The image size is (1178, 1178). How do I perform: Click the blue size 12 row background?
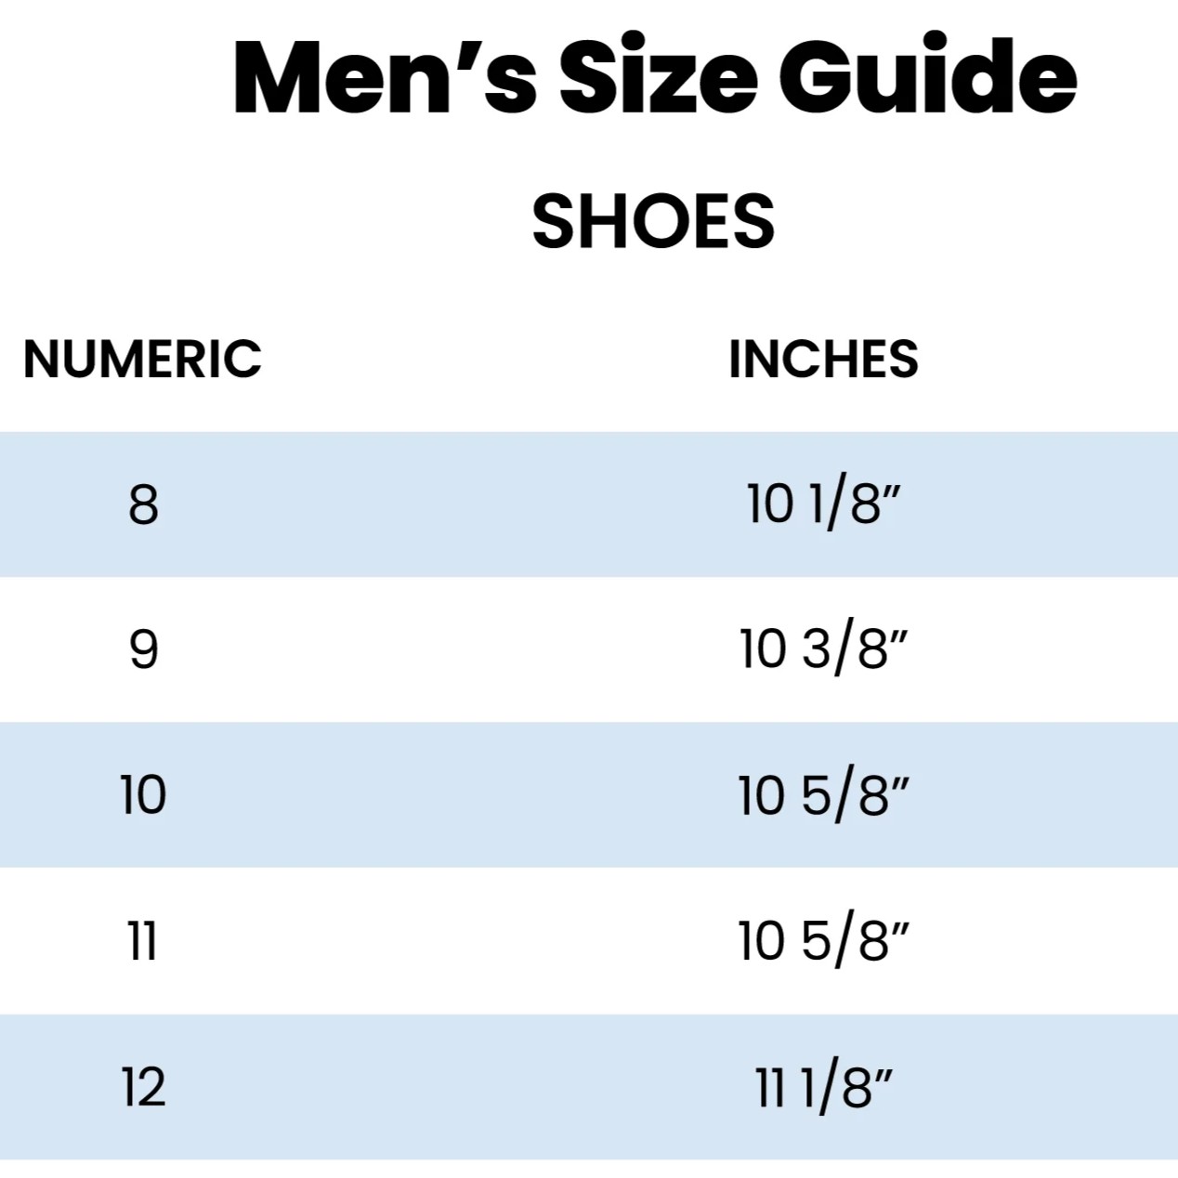(589, 1086)
